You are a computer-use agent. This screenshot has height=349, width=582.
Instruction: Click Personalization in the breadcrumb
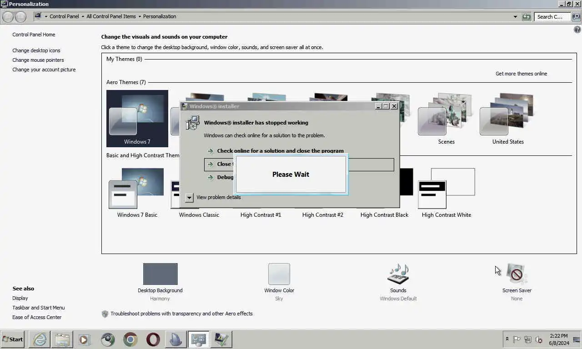[x=160, y=16]
